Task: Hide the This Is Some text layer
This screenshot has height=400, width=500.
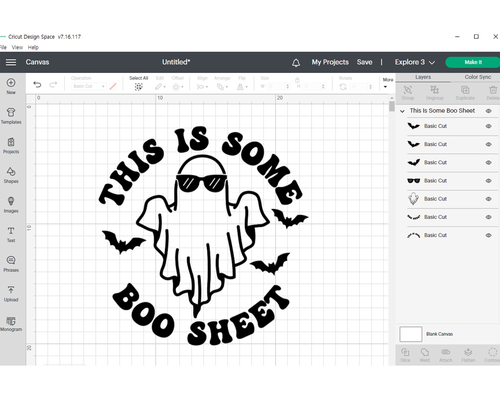Action: [488, 235]
